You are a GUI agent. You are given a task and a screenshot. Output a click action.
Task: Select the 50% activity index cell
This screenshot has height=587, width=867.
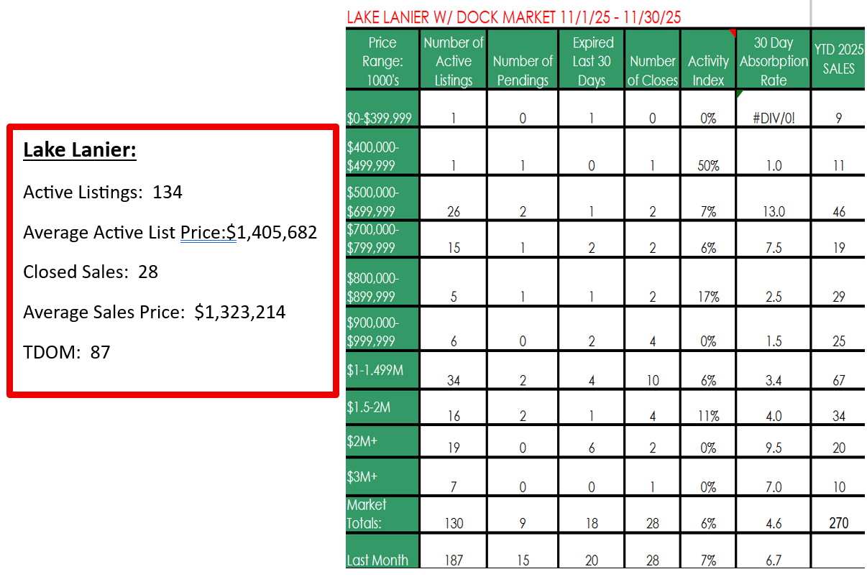pyautogui.click(x=708, y=166)
